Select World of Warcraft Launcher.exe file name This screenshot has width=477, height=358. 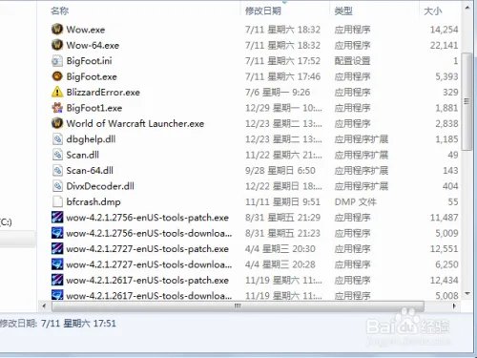click(135, 123)
